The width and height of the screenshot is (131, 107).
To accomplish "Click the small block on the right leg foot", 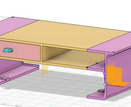I will [x=101, y=91].
